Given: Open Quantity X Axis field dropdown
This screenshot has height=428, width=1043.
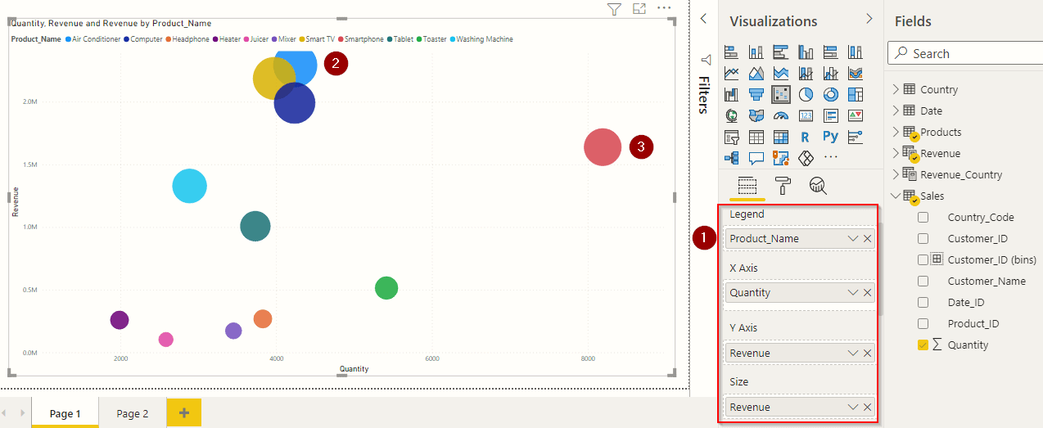Looking at the screenshot, I should [853, 292].
